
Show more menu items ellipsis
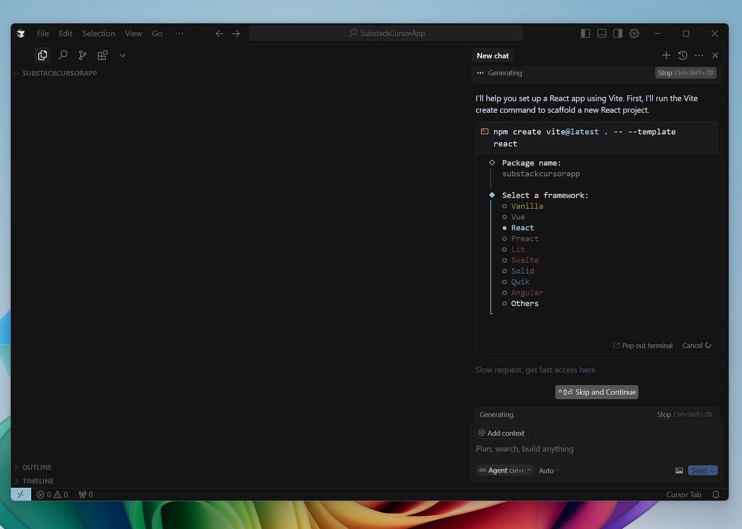click(179, 34)
